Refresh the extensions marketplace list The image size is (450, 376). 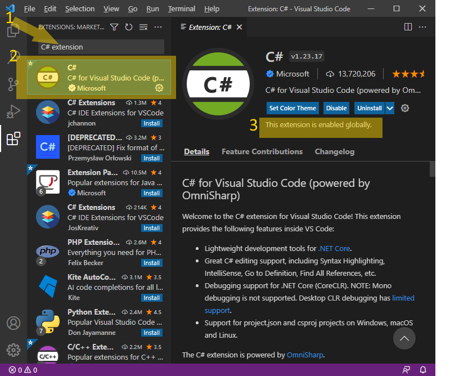[129, 26]
